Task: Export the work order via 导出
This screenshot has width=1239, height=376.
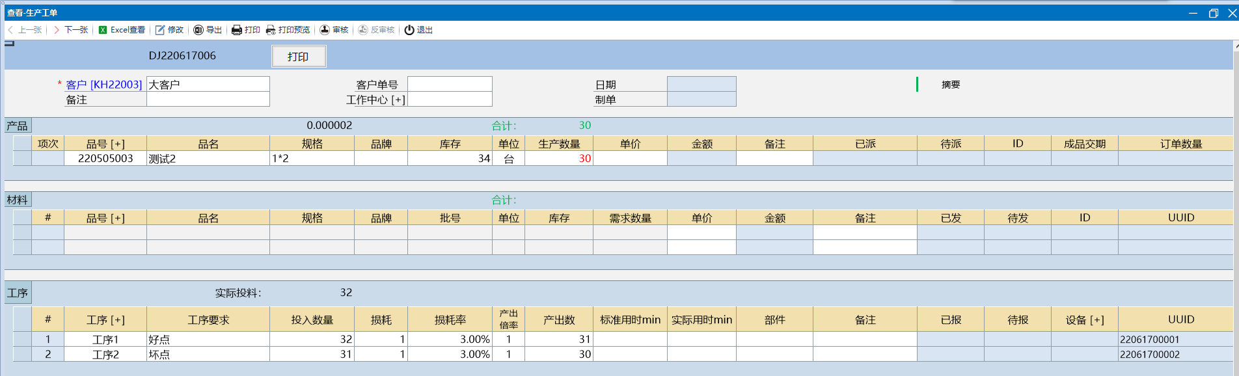Action: [x=208, y=30]
